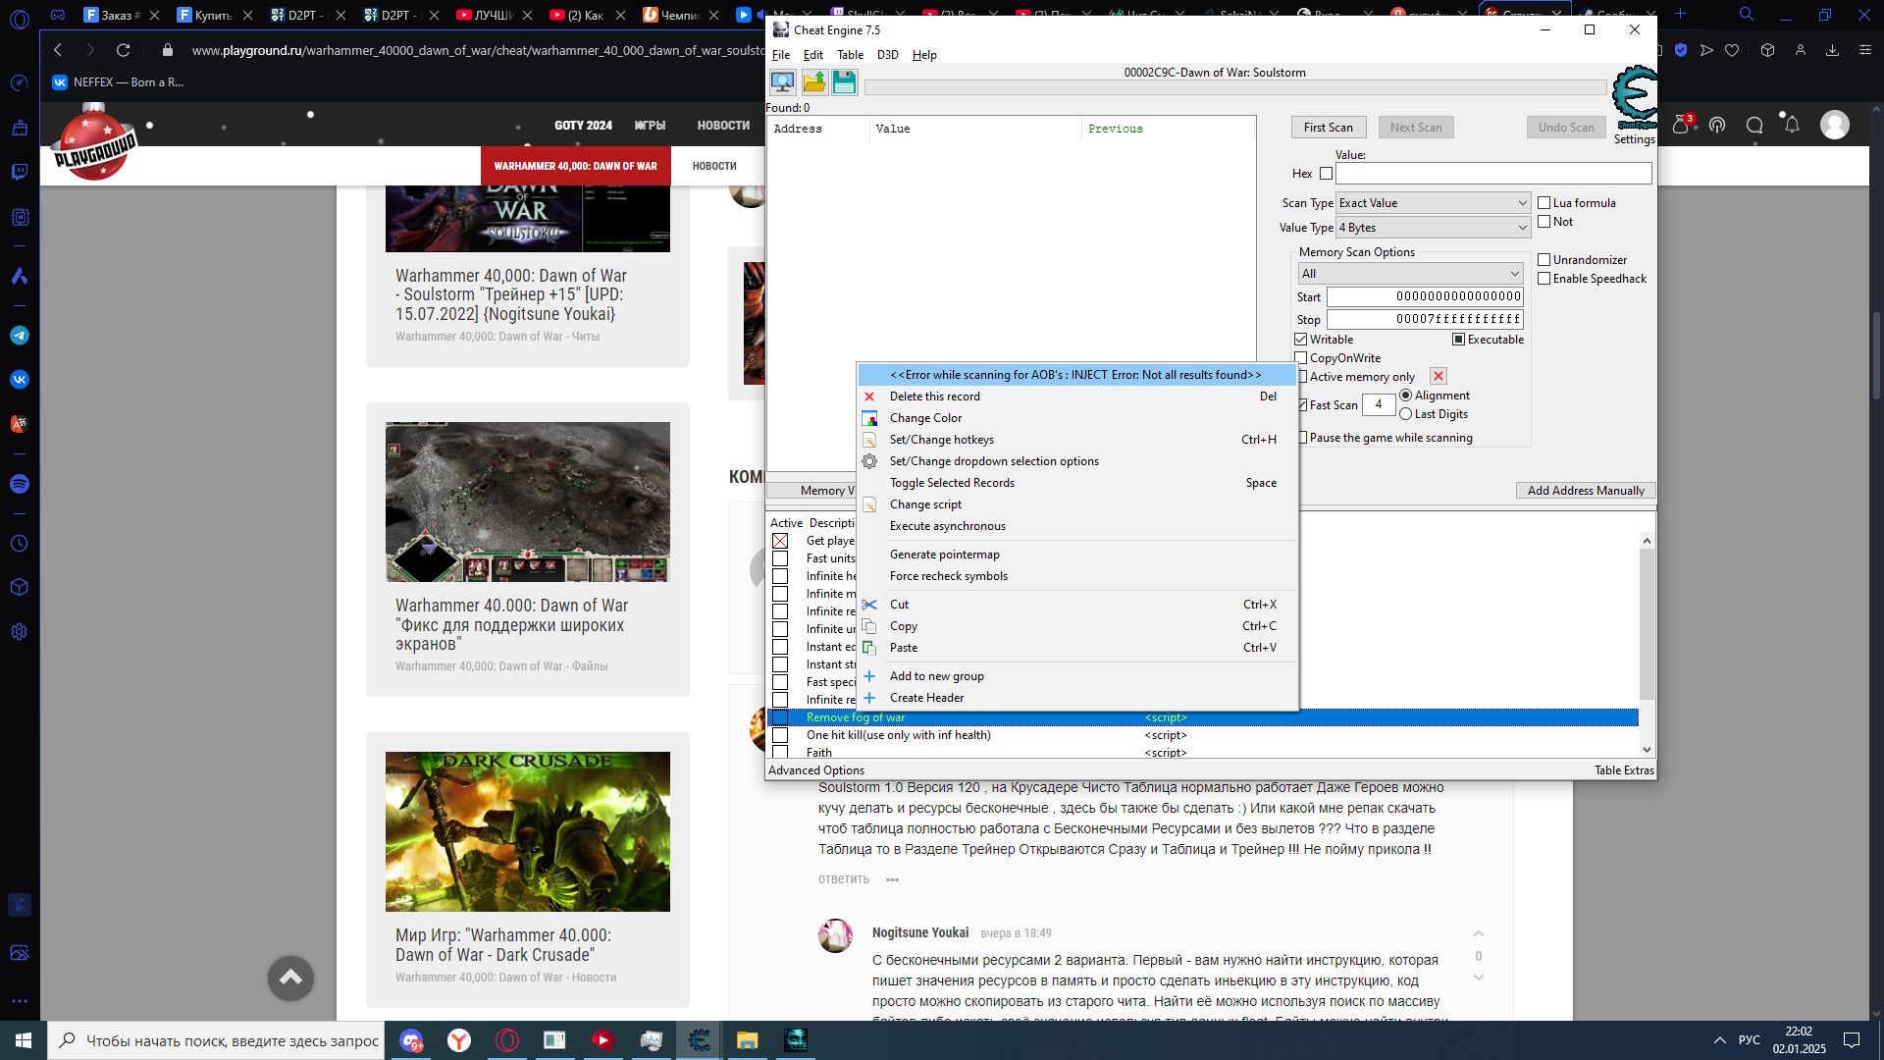Open a cheat table using the folder icon
The image size is (1884, 1060).
813,82
